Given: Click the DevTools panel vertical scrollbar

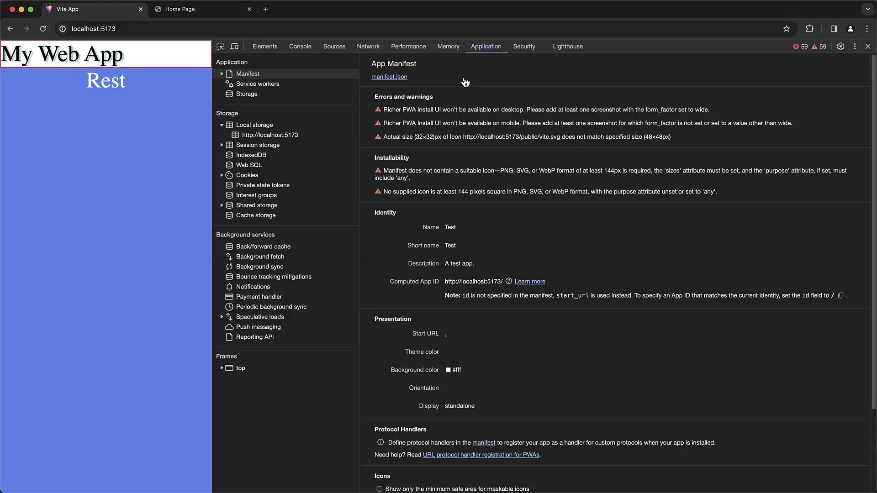Looking at the screenshot, I should coord(873,233).
